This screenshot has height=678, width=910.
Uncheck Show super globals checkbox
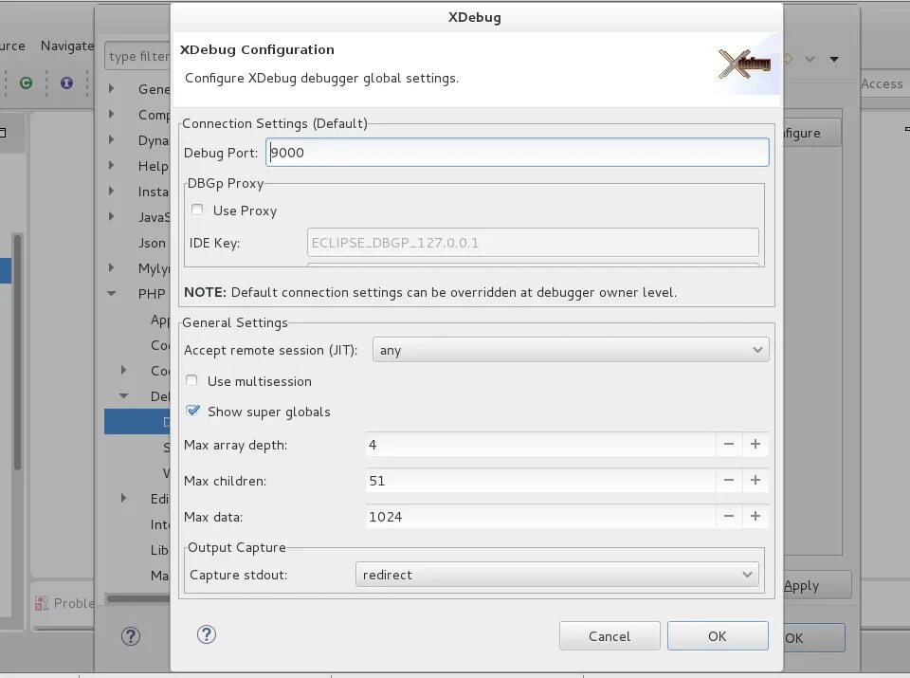tap(192, 411)
